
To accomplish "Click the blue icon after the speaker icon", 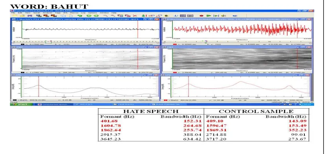I will pyautogui.click(x=235, y=16).
